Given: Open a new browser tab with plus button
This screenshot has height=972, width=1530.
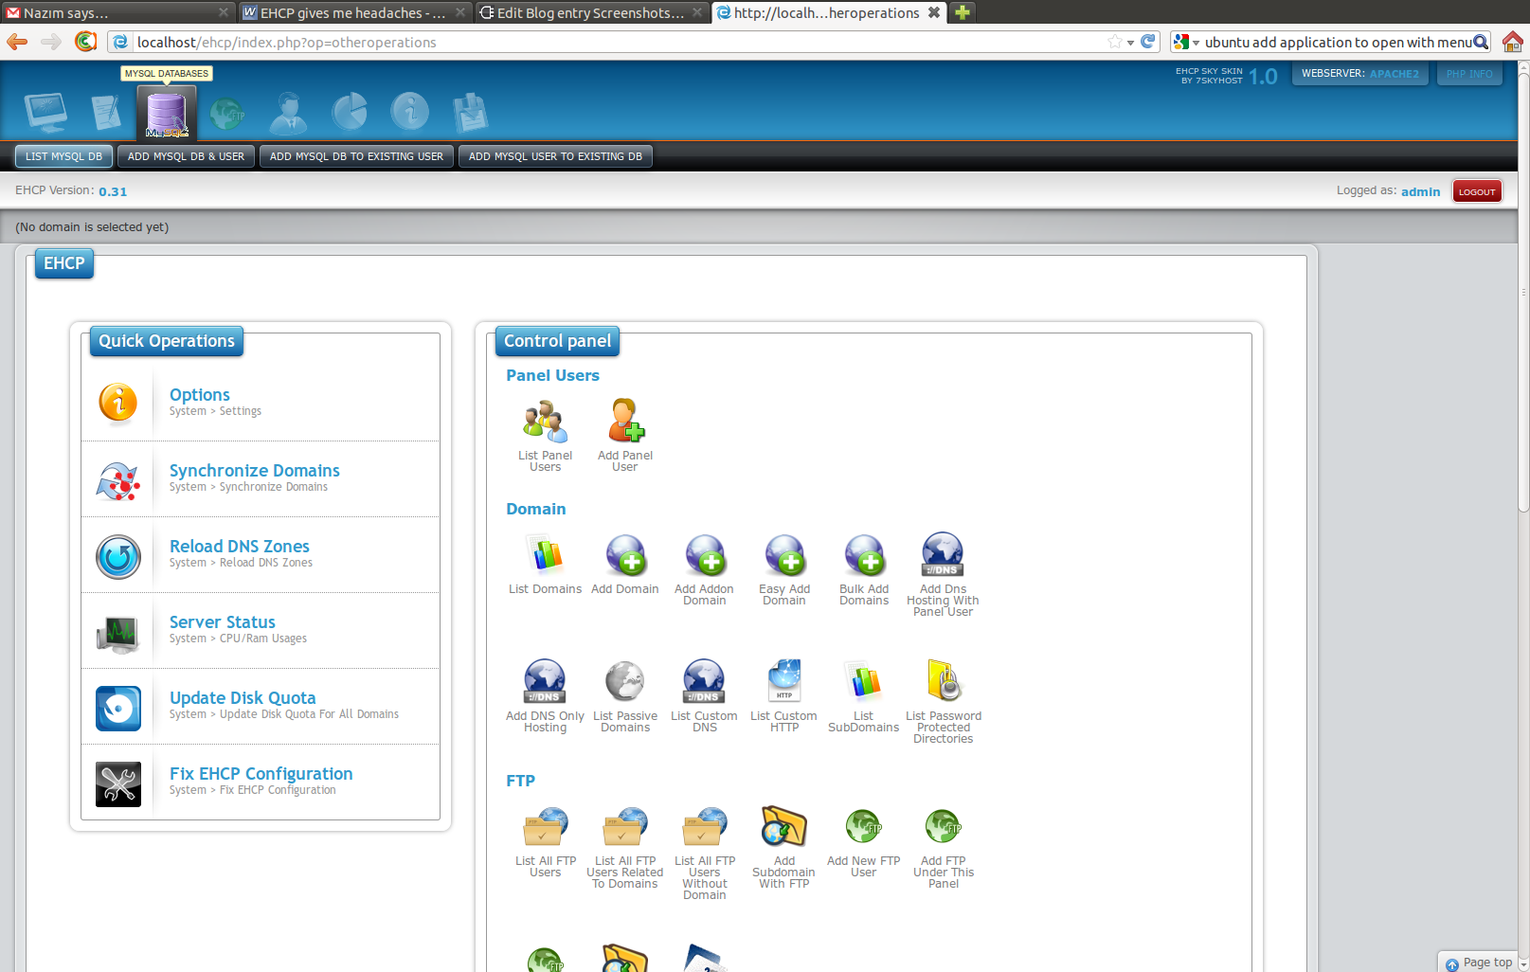Looking at the screenshot, I should (962, 12).
